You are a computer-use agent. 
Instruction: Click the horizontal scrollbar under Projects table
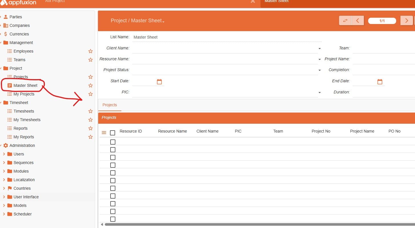click(260, 225)
